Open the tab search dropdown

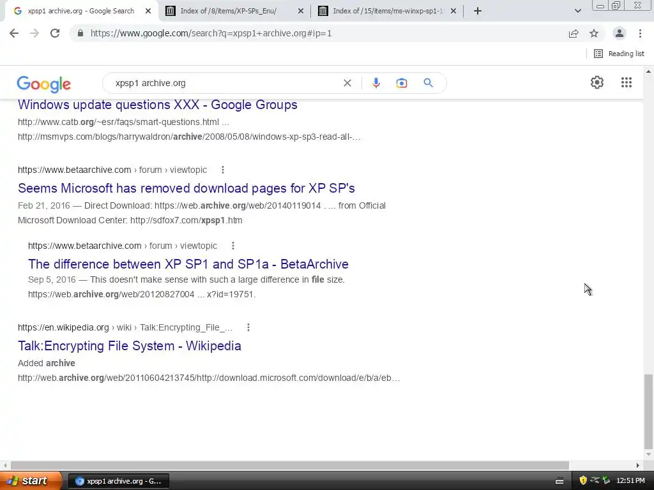pos(577,11)
